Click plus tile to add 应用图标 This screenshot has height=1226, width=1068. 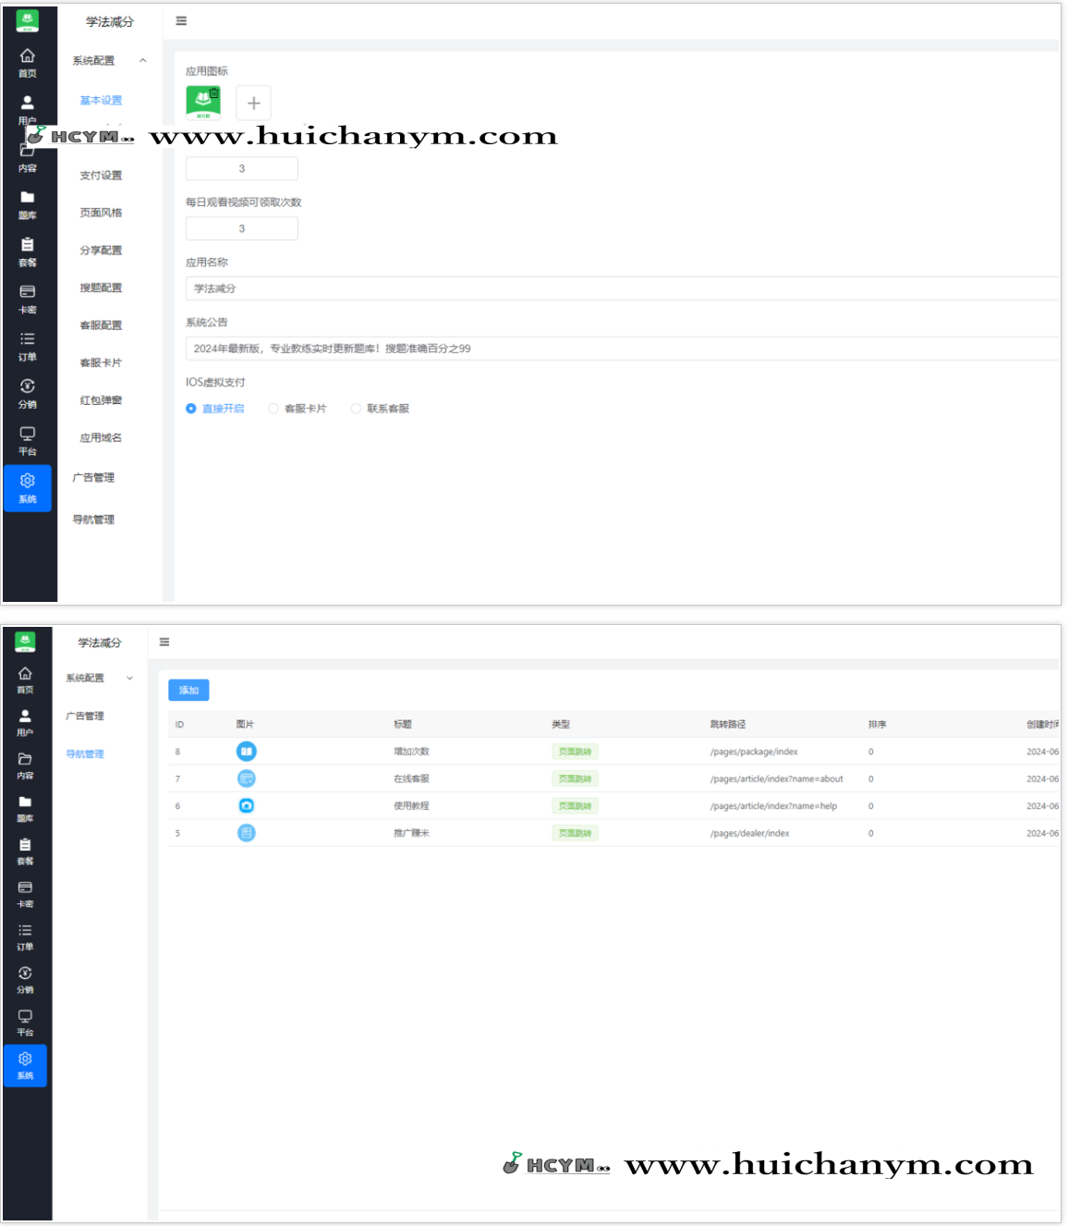click(x=253, y=103)
